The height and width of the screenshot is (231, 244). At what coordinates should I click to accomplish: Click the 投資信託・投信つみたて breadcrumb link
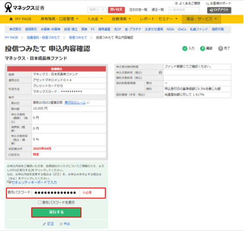[x=43, y=38]
